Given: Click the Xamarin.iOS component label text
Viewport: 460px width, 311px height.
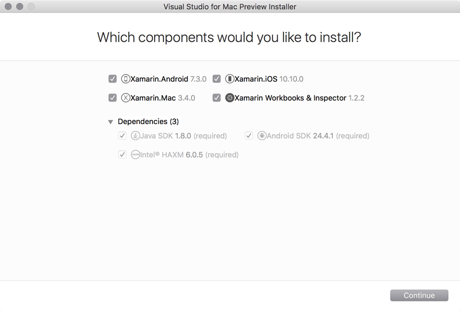Looking at the screenshot, I should coord(256,79).
